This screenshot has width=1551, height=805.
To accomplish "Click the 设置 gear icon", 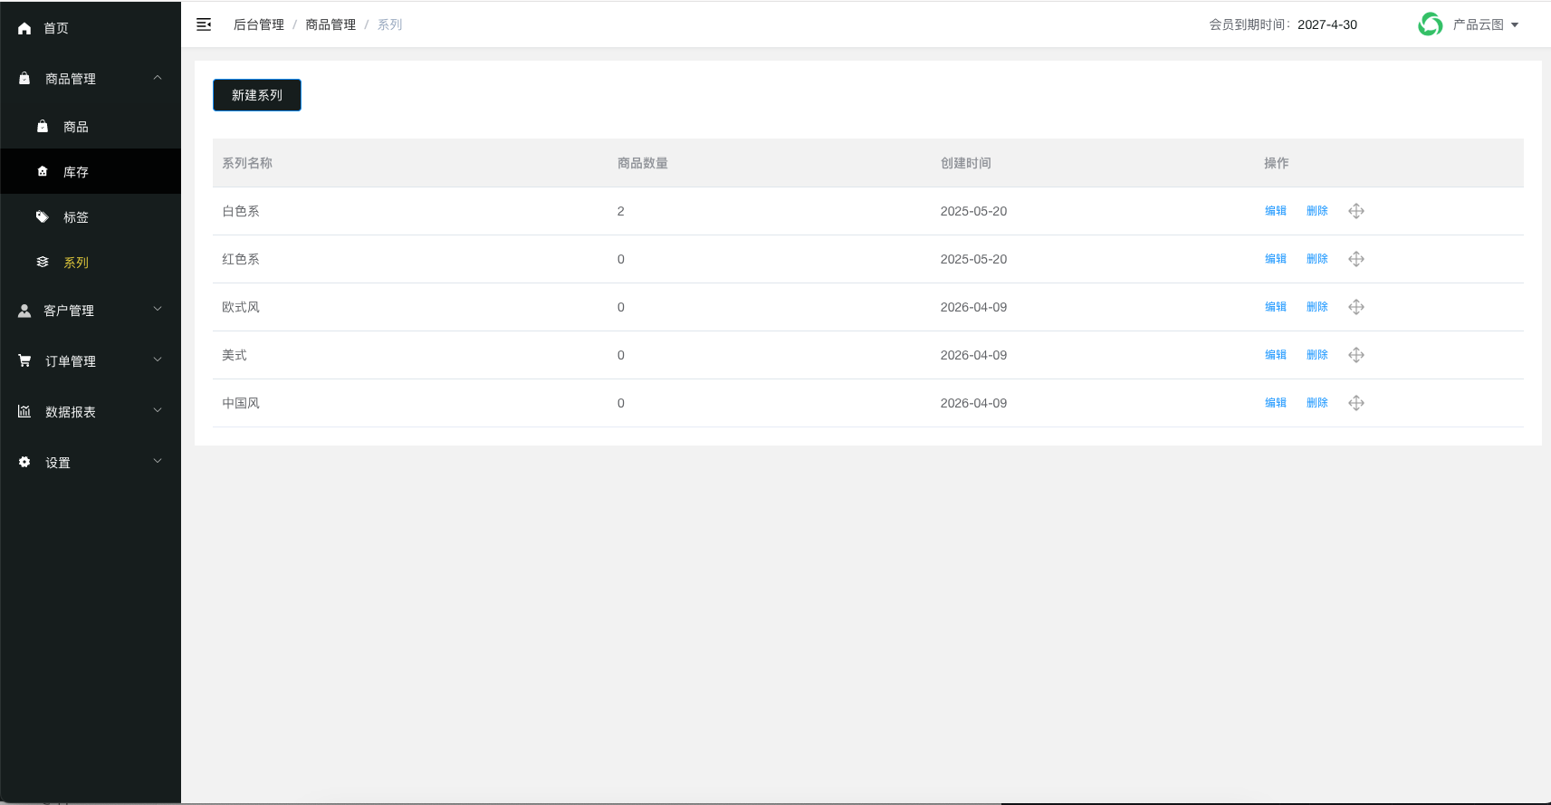I will click(24, 462).
